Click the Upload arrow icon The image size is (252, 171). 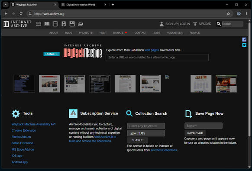[x=195, y=24]
